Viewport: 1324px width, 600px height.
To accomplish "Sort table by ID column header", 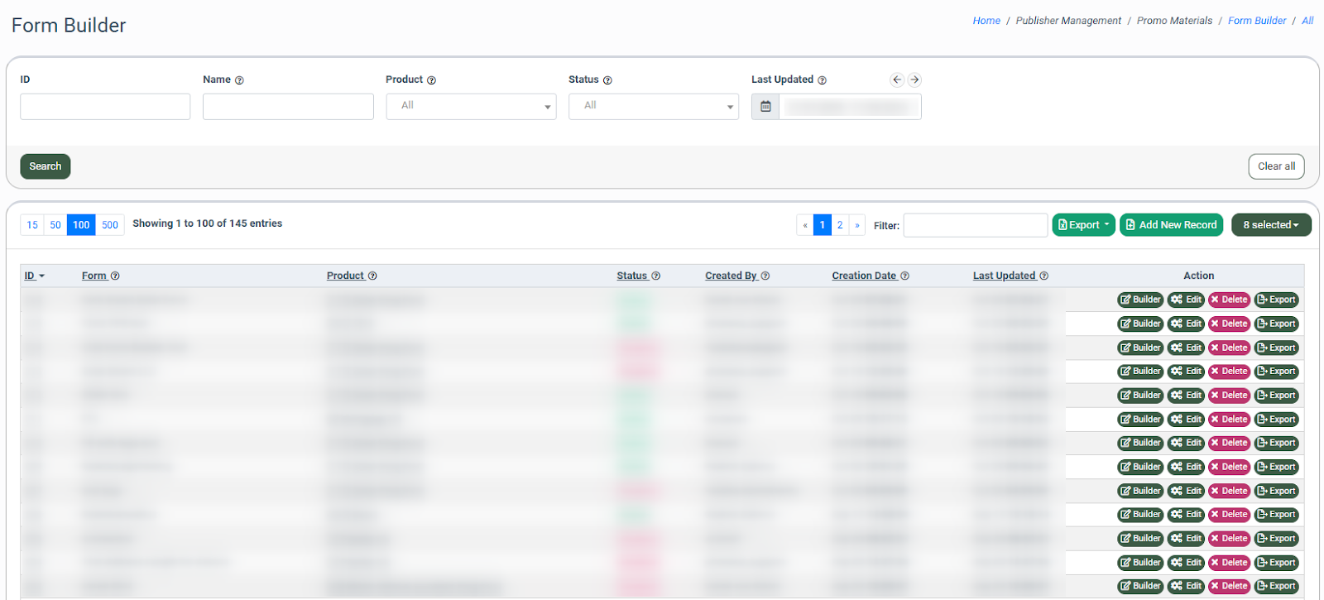I will pos(30,276).
